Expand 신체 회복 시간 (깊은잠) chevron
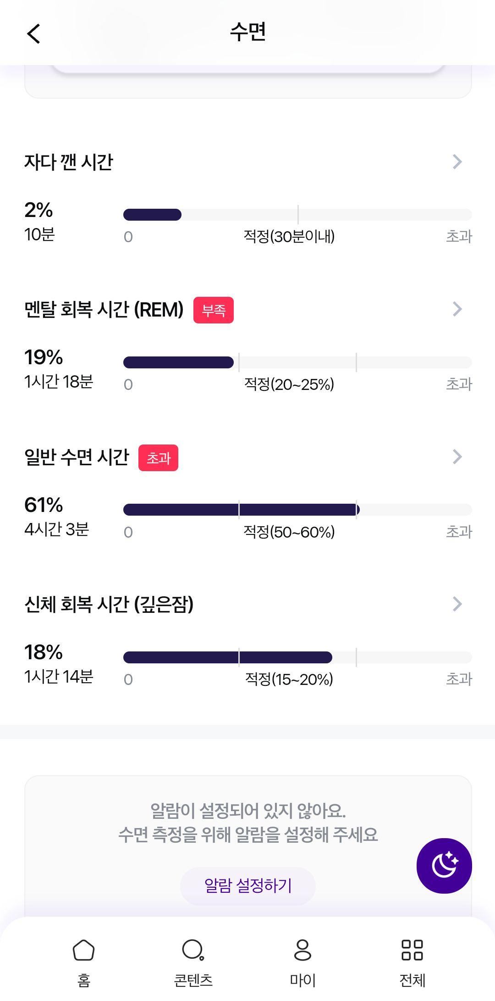This screenshot has height=1001, width=495. click(x=457, y=604)
